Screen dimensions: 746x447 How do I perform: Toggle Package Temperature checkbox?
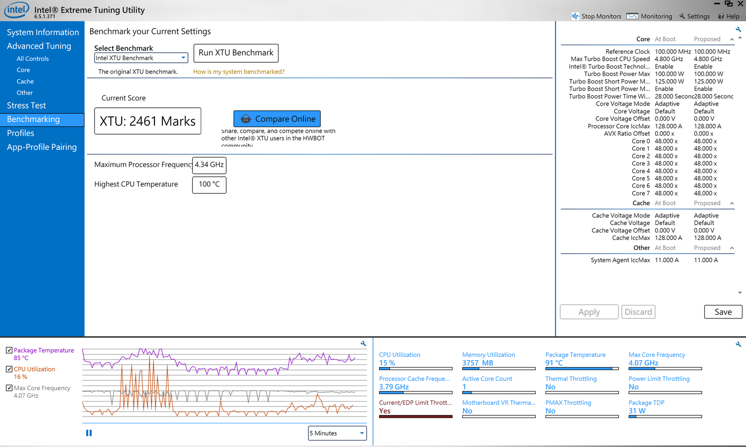(x=9, y=350)
